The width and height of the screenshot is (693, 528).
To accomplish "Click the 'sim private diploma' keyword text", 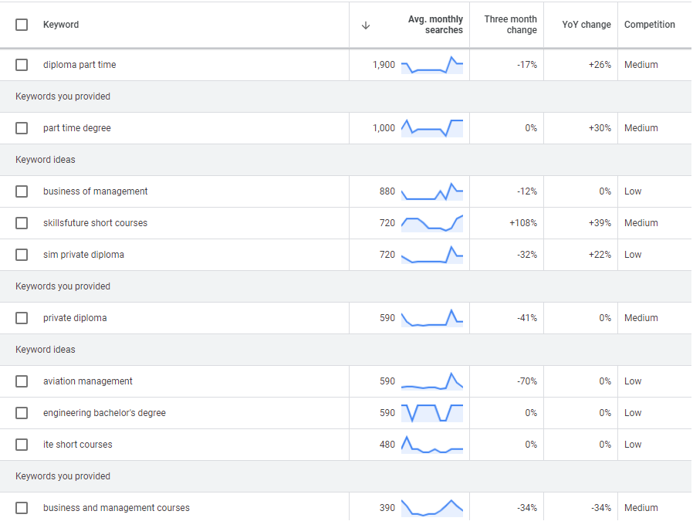I will (83, 255).
